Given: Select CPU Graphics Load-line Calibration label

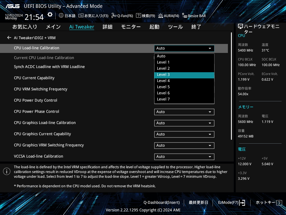Looking at the screenshot, I should point(45,123).
